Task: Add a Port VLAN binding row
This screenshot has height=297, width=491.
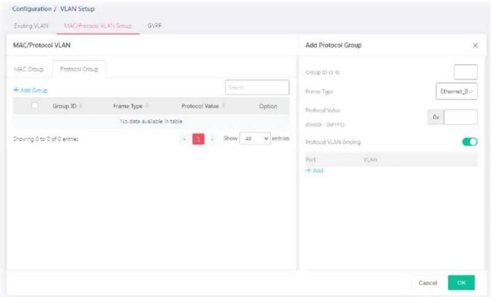Action: coord(314,170)
